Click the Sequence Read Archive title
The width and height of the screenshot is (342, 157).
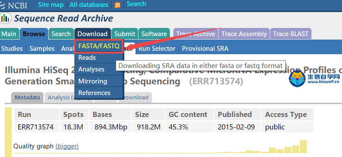64,18
